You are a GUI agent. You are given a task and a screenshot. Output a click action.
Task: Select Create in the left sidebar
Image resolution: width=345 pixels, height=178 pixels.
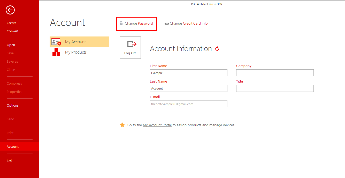point(12,23)
